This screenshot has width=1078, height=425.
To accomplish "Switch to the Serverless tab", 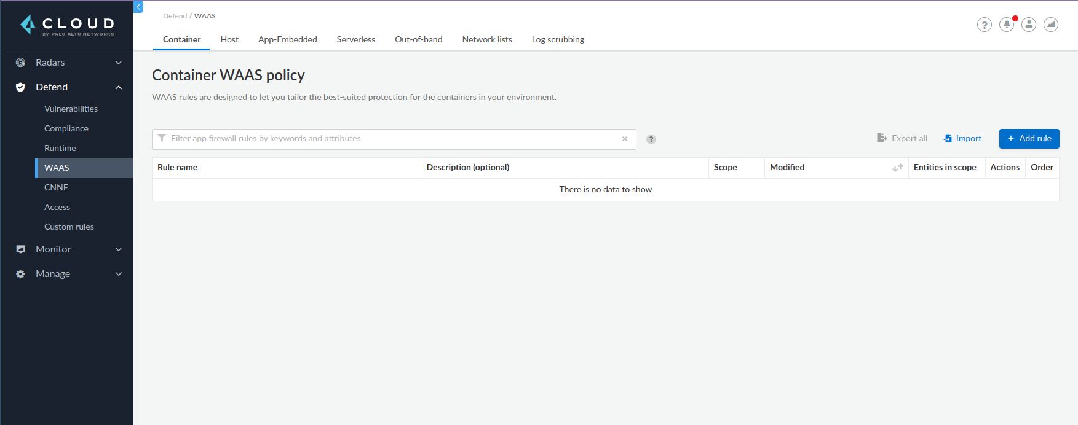I will click(355, 39).
